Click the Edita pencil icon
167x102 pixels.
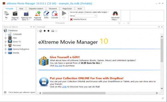[x=46, y=14]
